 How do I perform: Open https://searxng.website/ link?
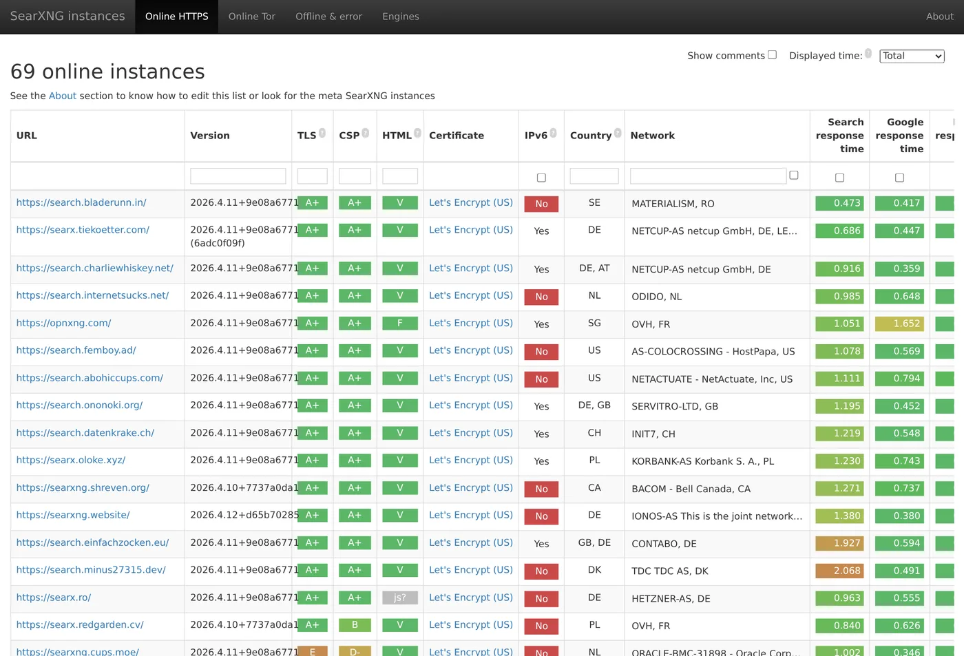73,515
